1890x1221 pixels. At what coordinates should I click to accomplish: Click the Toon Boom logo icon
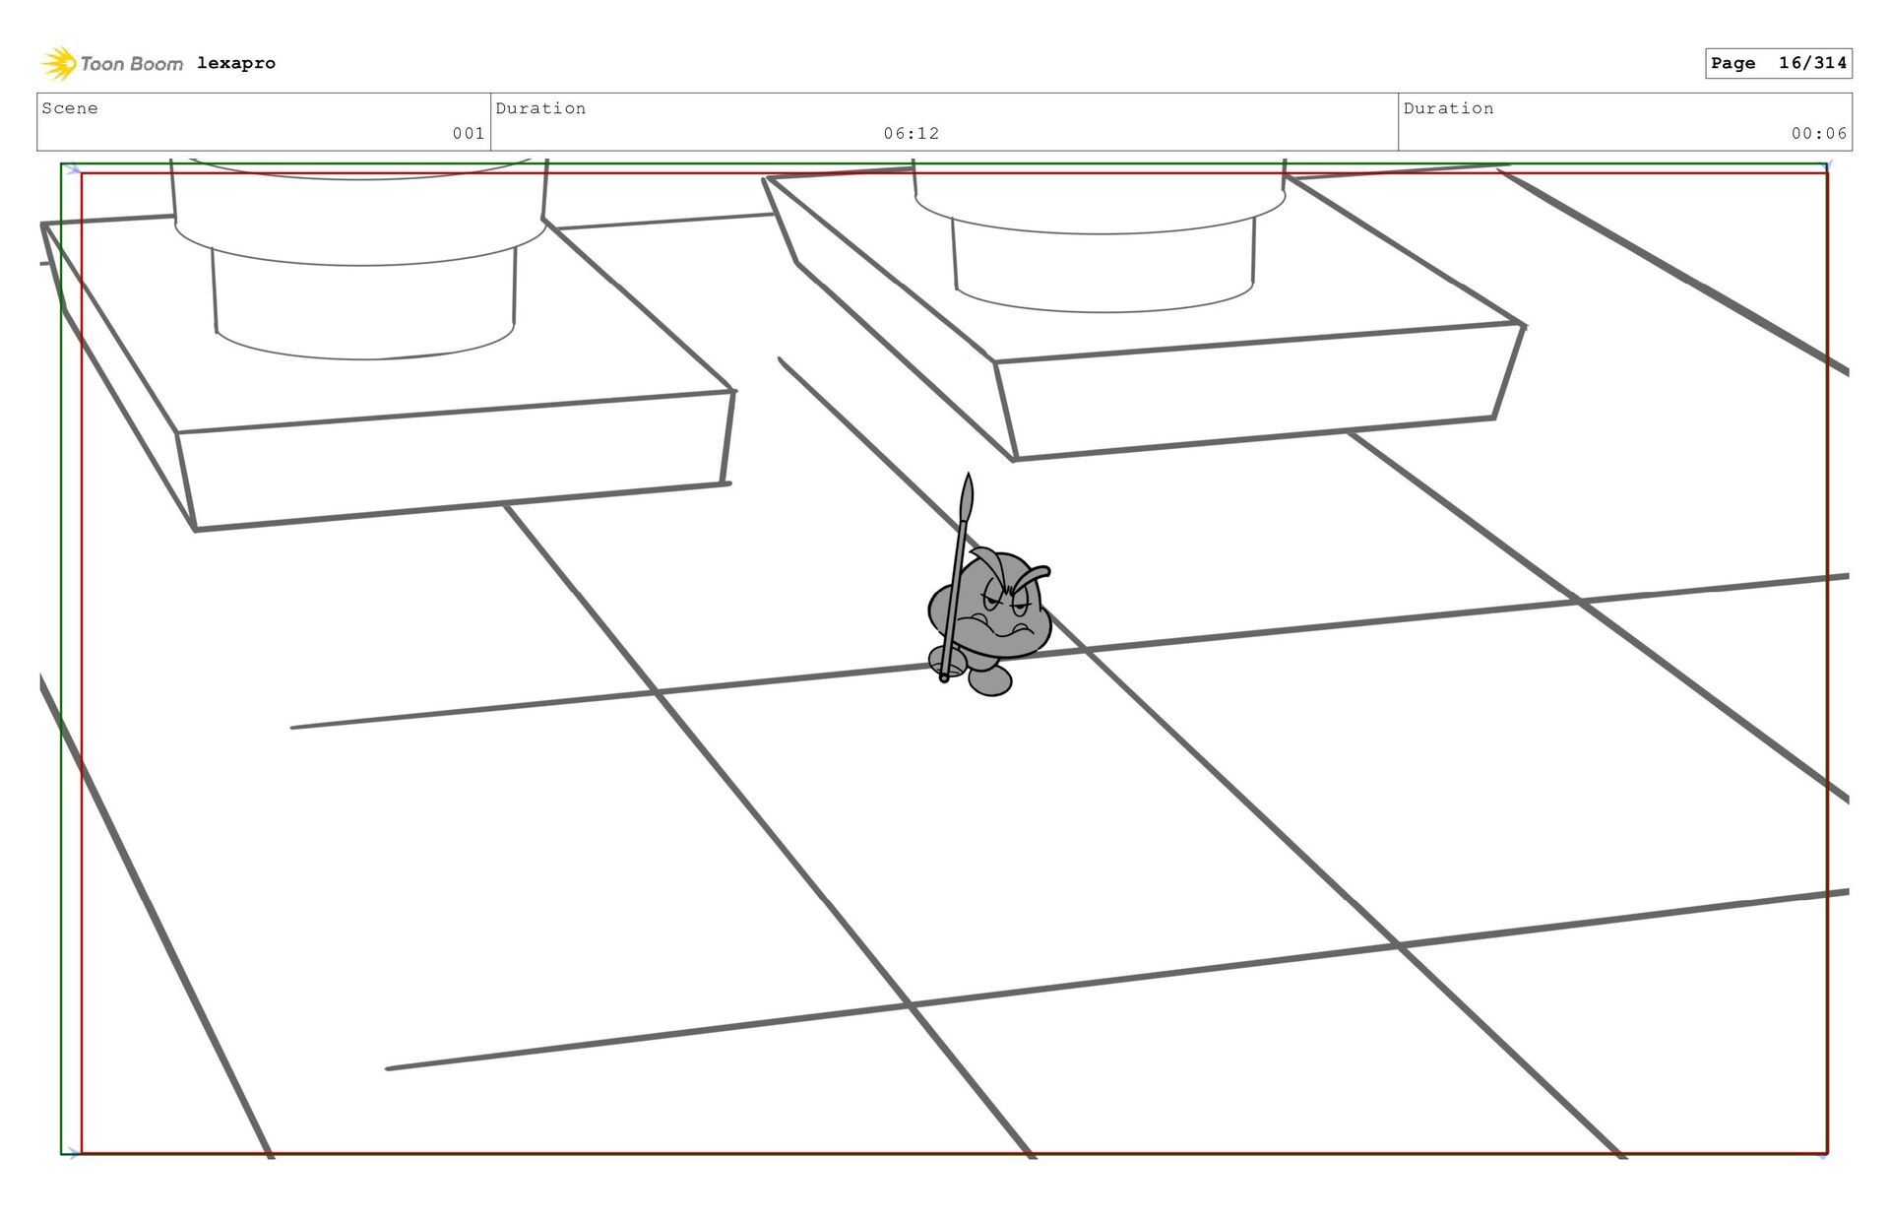(x=59, y=63)
